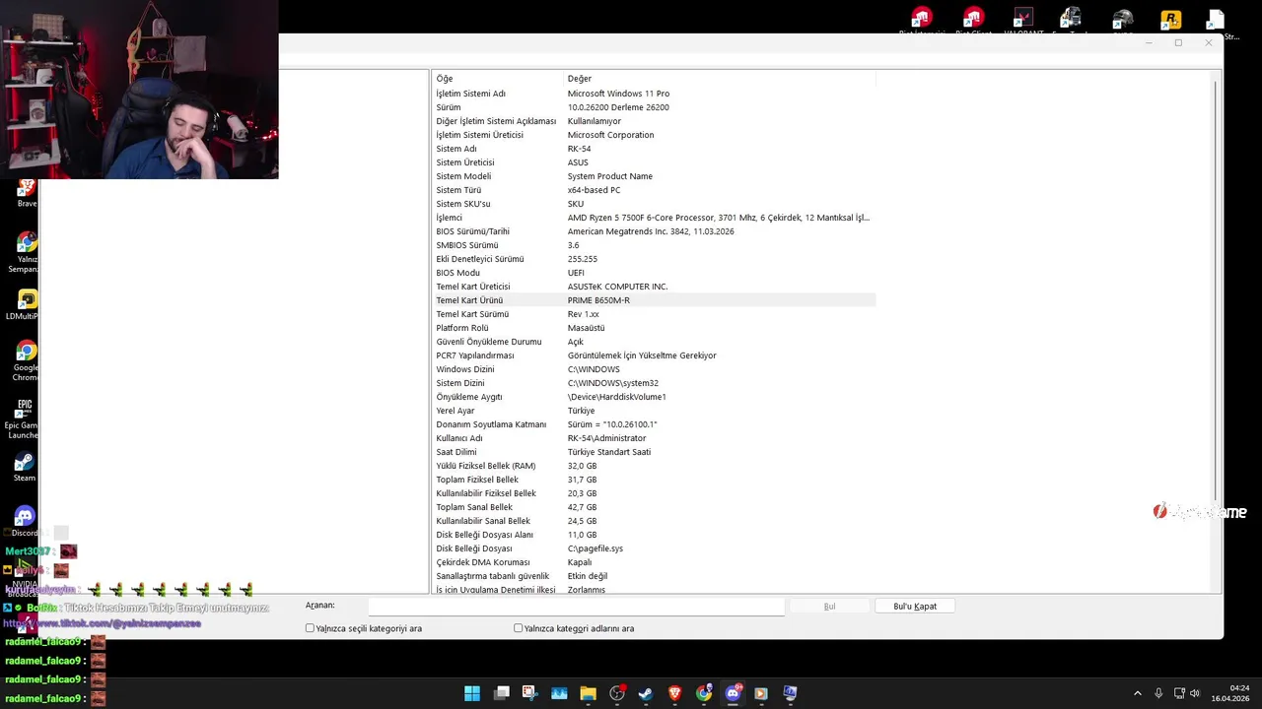
Task: Enable 'Yalnızca seçili kategoriyi ara' checkbox
Action: tap(310, 628)
